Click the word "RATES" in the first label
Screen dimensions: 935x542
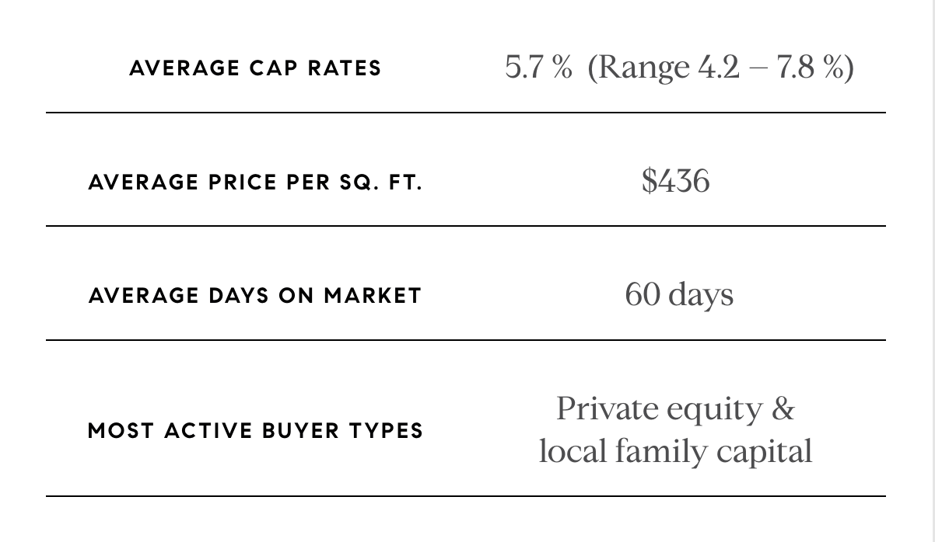click(x=344, y=68)
